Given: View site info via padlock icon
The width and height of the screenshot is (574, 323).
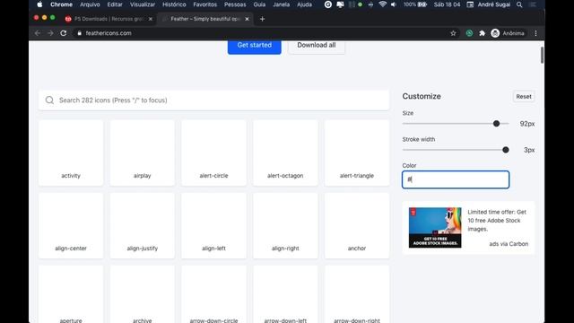Looking at the screenshot, I should [80, 33].
